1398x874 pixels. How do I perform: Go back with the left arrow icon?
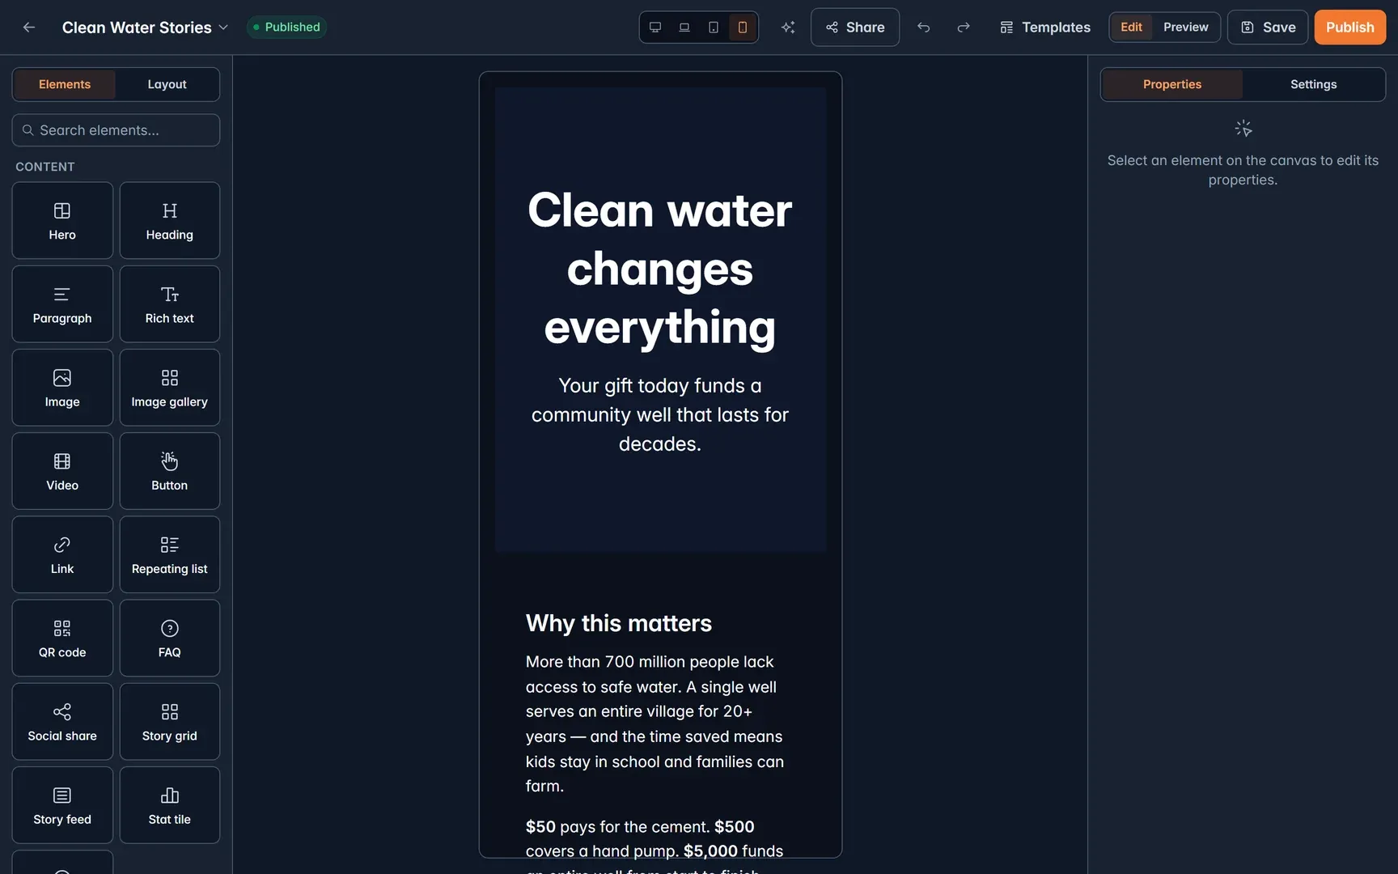click(29, 28)
